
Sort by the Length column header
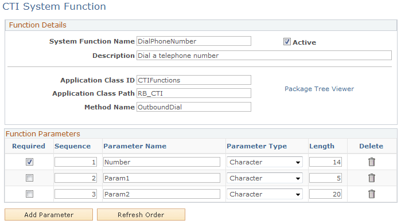(322, 146)
